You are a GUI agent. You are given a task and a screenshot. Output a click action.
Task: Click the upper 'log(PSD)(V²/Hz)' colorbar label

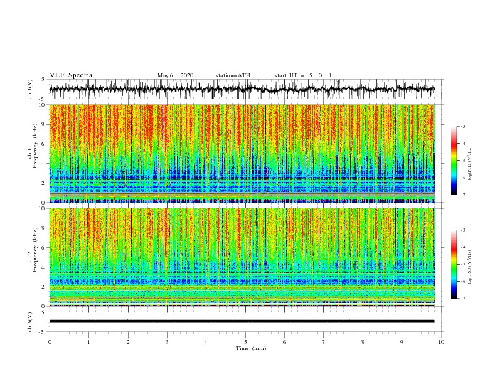(x=469, y=164)
